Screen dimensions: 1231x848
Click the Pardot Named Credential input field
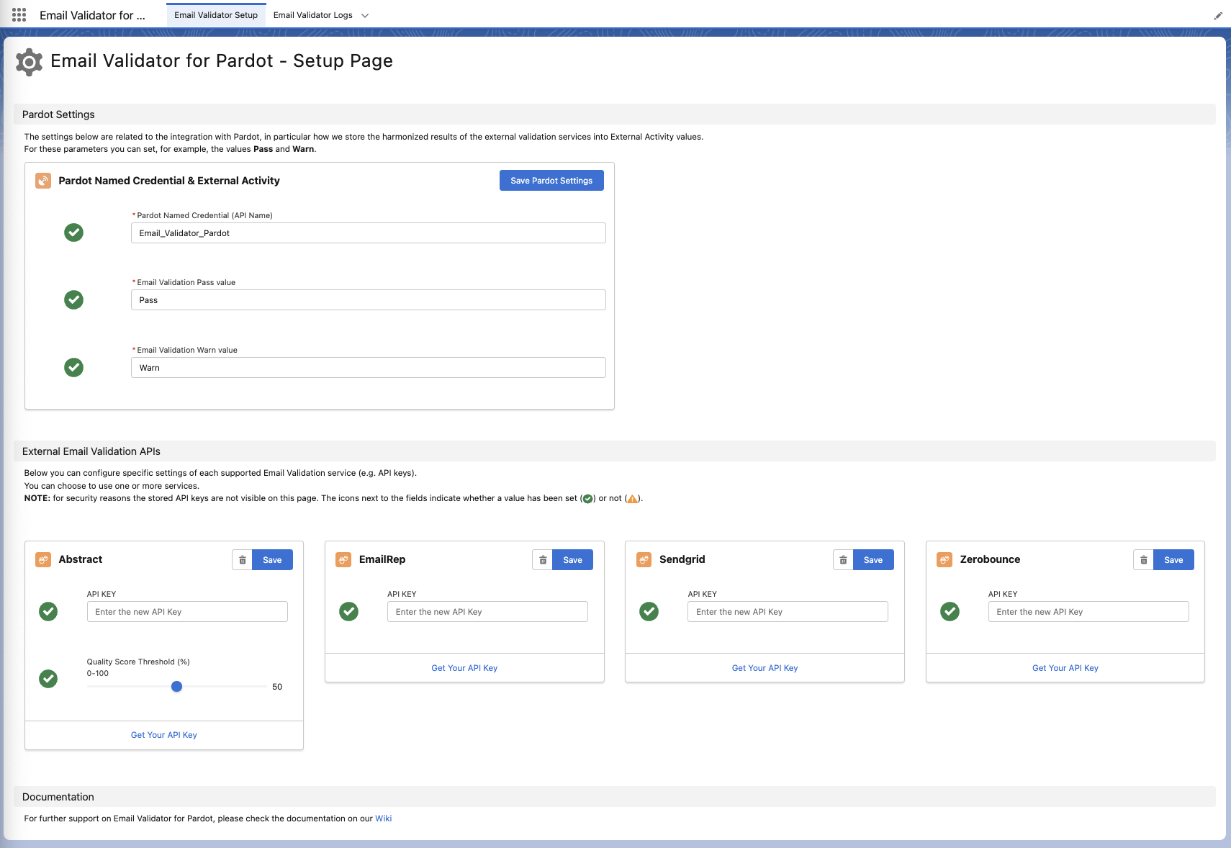click(x=369, y=233)
